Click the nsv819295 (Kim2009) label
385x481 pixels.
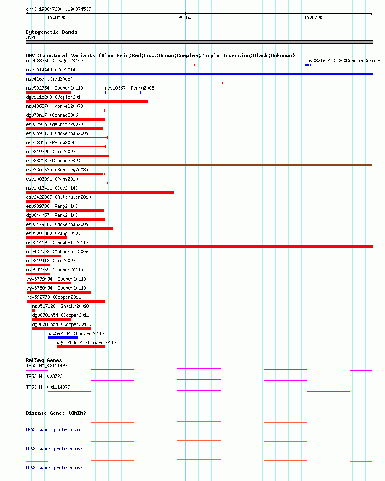(51, 152)
